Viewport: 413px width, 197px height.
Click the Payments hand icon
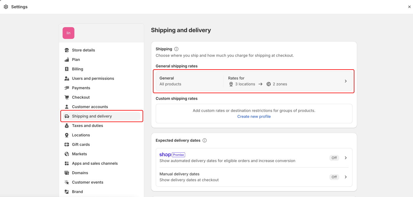(67, 88)
